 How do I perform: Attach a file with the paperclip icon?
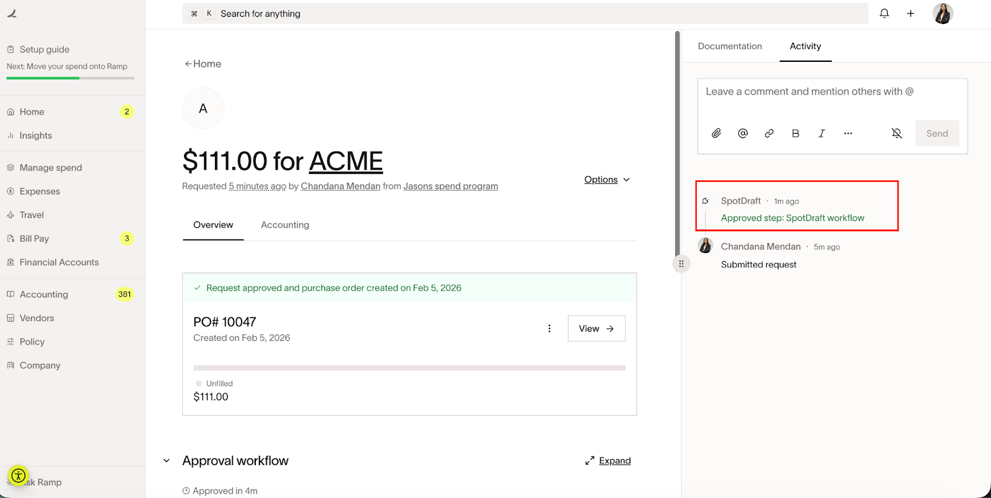click(717, 133)
